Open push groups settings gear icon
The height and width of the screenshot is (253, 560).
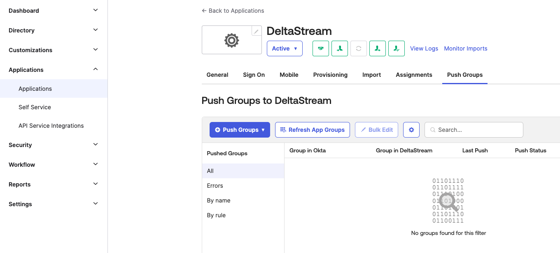411,130
